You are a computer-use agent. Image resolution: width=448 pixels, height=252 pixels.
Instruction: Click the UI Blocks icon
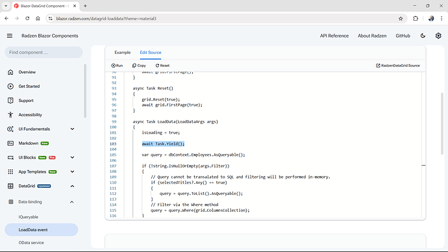(x=10, y=157)
